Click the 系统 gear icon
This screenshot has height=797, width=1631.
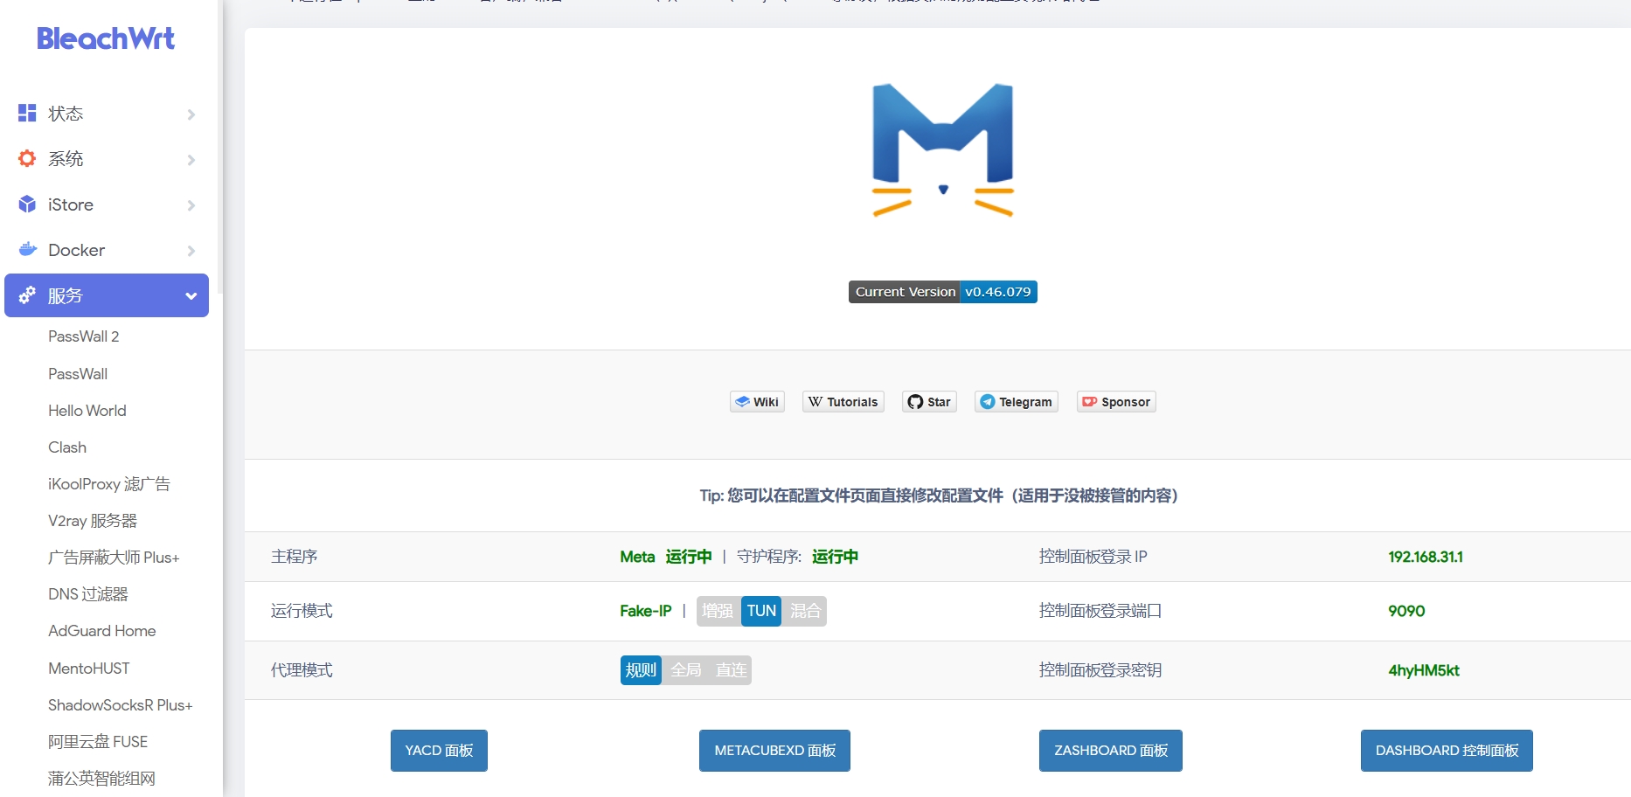pos(27,158)
